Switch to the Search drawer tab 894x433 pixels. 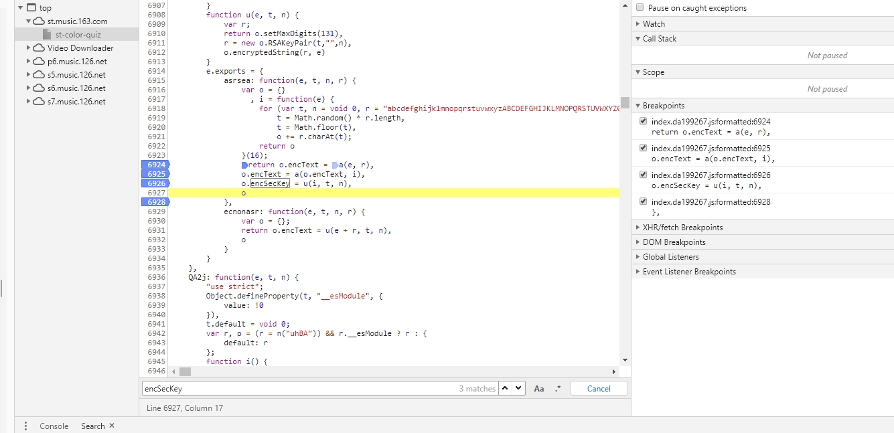tap(93, 426)
